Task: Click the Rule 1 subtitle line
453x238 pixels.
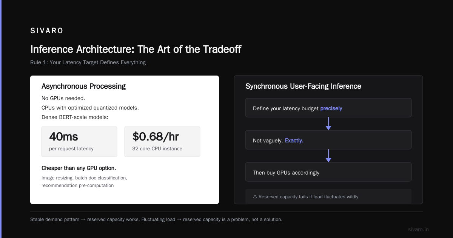Action: click(88, 62)
